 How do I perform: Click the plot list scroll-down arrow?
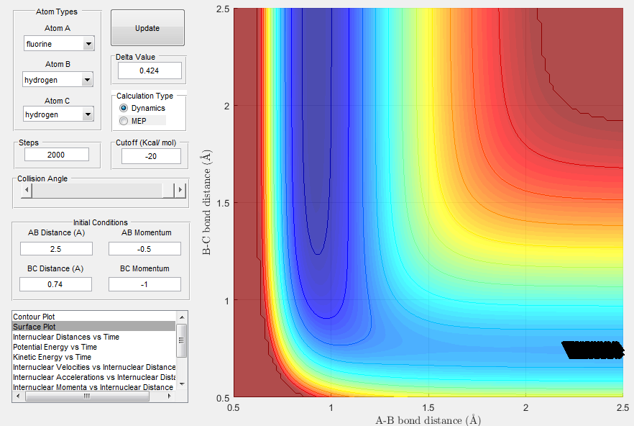[x=182, y=384]
